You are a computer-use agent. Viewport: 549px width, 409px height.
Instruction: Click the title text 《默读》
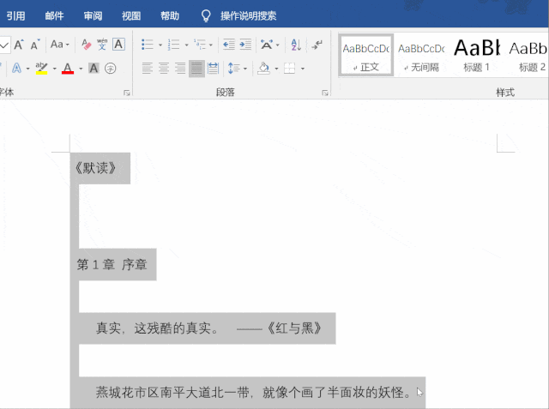[95, 168]
